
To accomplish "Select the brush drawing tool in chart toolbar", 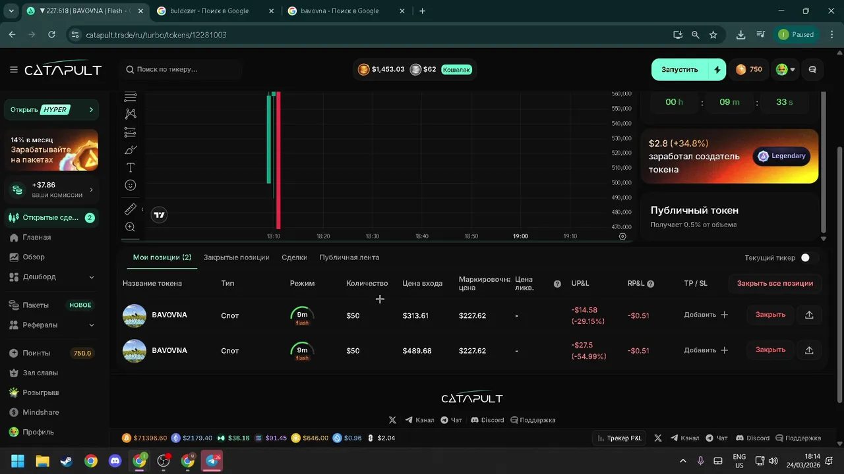I will coord(131,149).
